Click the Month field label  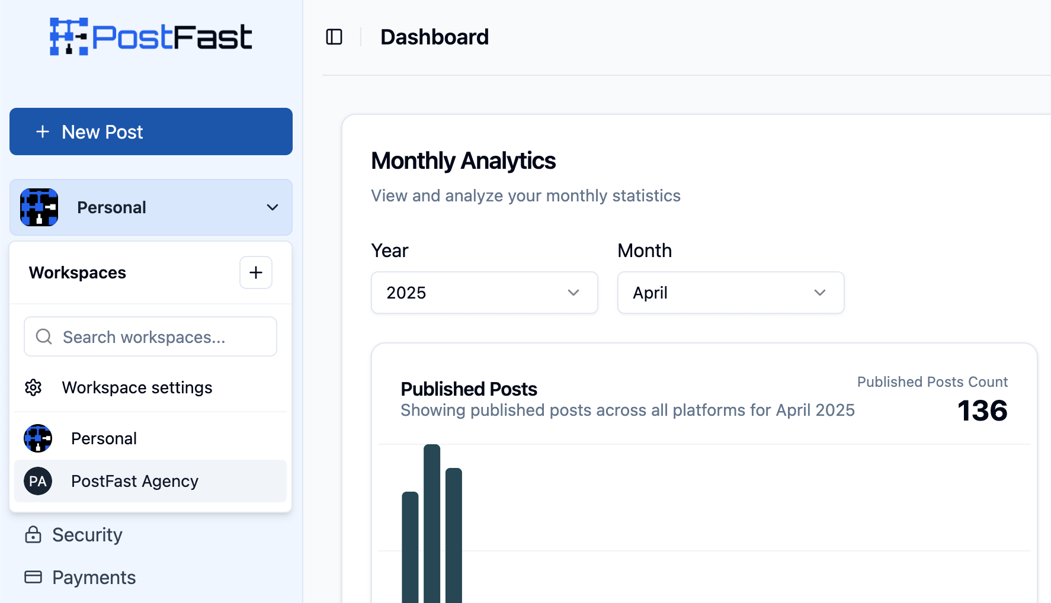coord(645,251)
